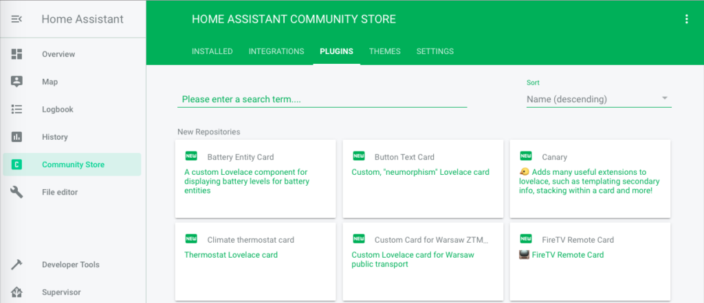
Task: Click the New Repositories heading
Action: tap(209, 132)
